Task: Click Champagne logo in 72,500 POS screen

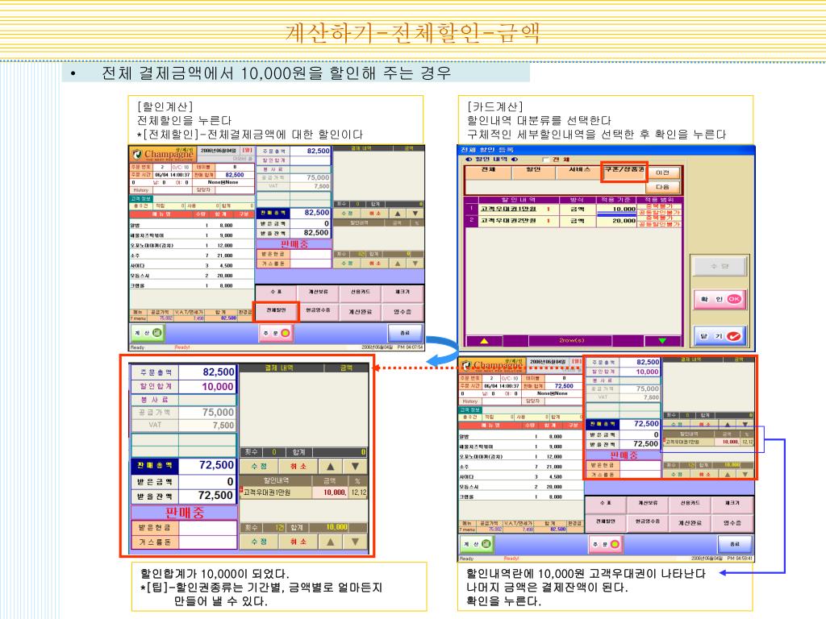Action: tap(493, 365)
